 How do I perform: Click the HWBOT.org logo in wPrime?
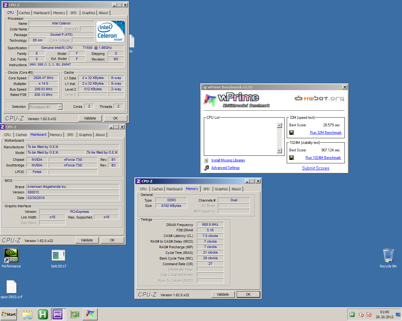tap(319, 98)
